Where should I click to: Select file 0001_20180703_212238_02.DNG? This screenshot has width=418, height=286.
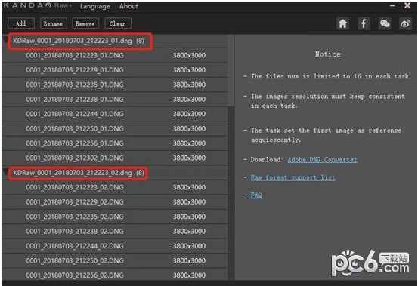tap(115, 231)
